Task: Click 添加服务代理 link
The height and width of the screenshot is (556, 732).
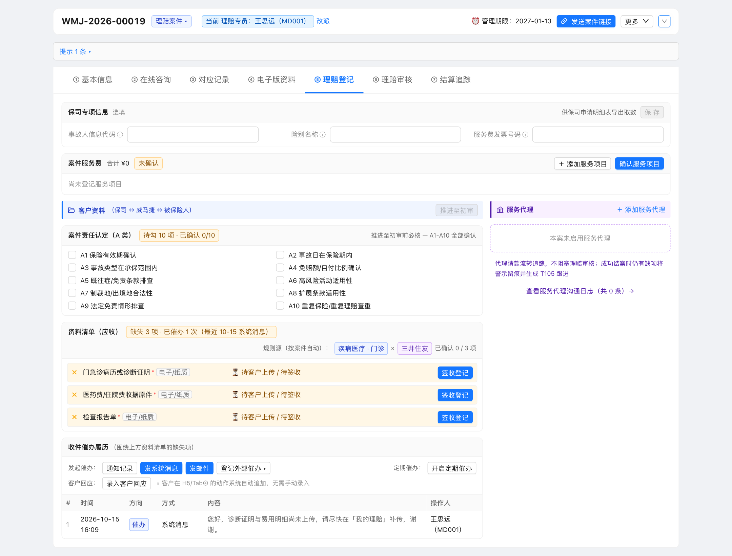Action: (x=641, y=210)
